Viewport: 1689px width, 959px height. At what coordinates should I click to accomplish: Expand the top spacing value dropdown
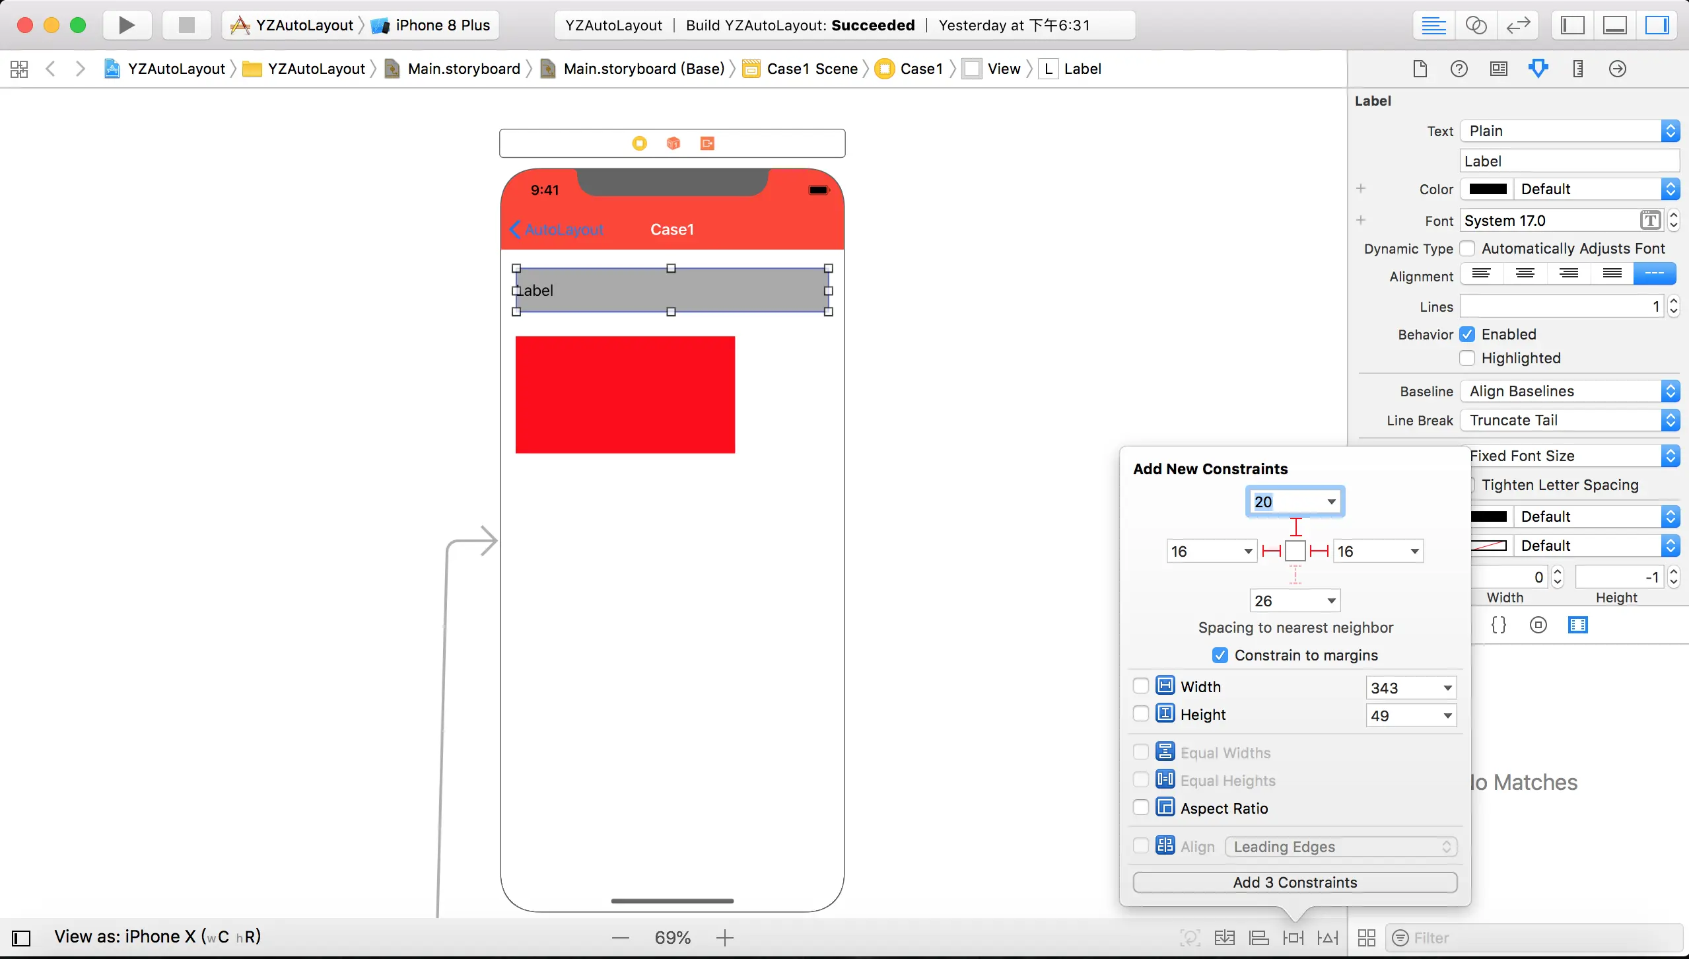(x=1331, y=502)
